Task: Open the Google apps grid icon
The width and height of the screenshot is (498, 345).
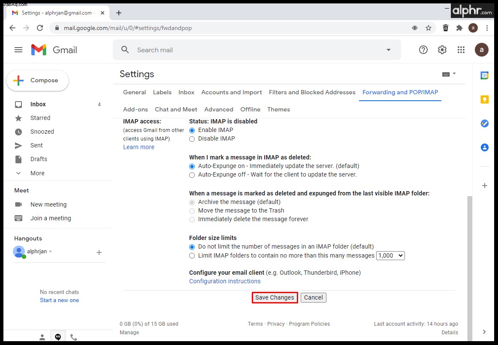Action: (461, 50)
